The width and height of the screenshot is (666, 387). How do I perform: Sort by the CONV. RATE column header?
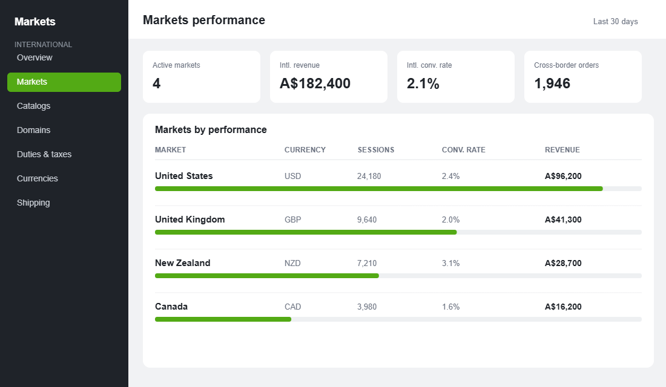[x=463, y=150]
